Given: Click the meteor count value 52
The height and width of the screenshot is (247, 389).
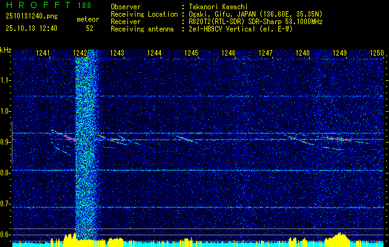Looking at the screenshot, I should (90, 28).
